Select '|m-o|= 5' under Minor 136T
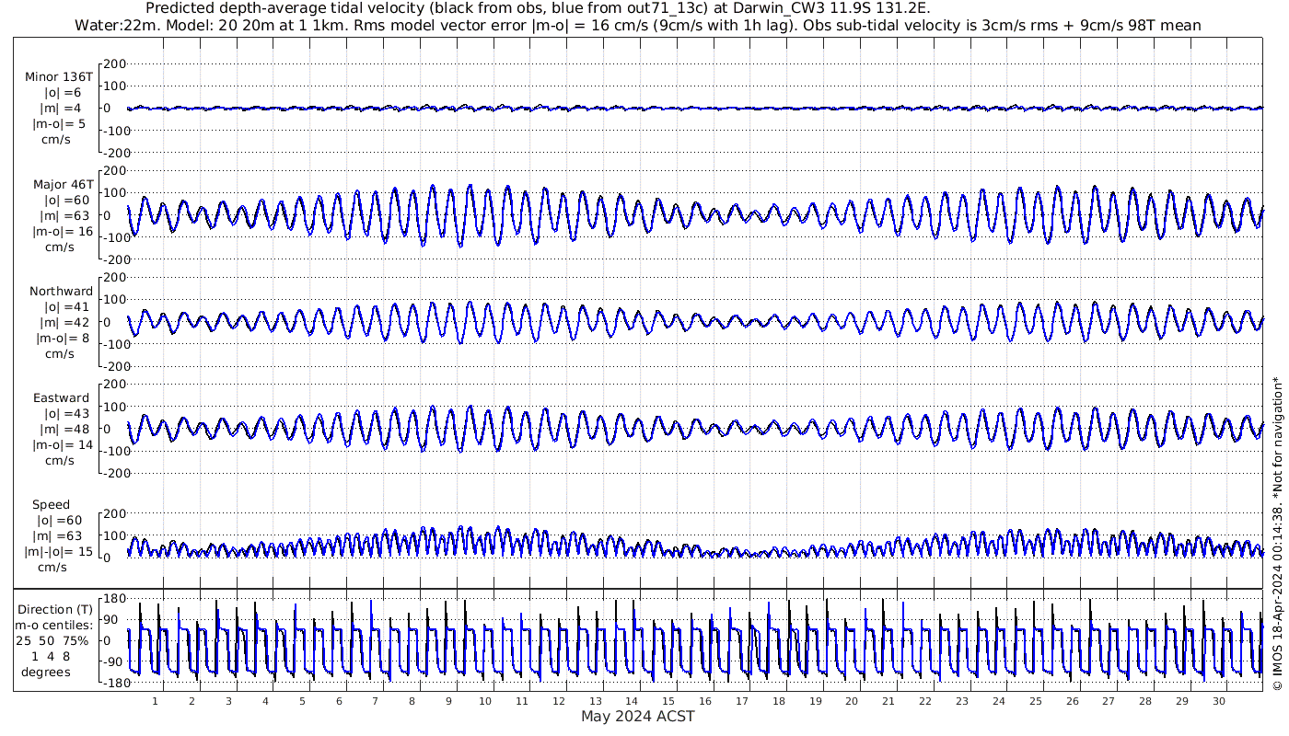 [x=60, y=124]
